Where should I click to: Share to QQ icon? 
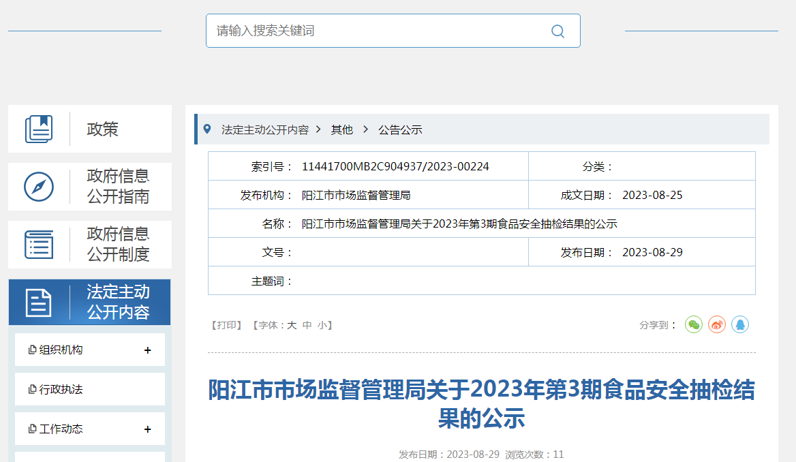pos(740,324)
